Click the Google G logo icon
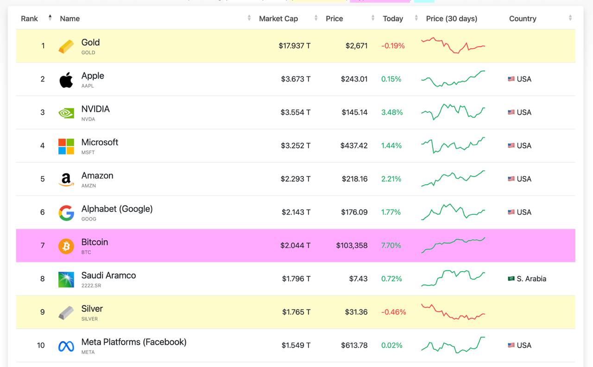 (66, 213)
